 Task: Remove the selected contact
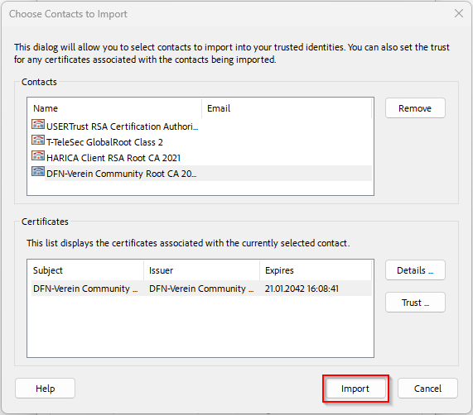(x=415, y=108)
